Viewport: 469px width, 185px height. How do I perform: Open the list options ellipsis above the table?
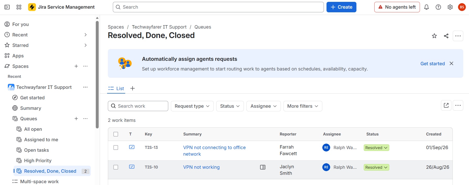coord(458,105)
